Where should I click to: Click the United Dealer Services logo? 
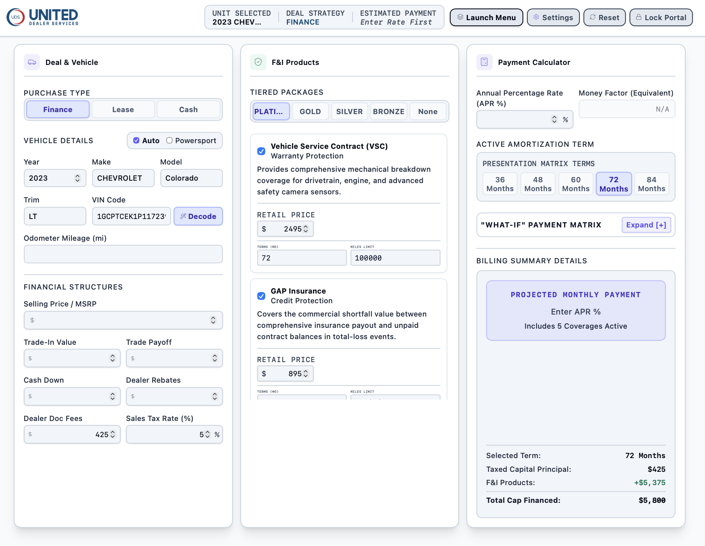[42, 17]
